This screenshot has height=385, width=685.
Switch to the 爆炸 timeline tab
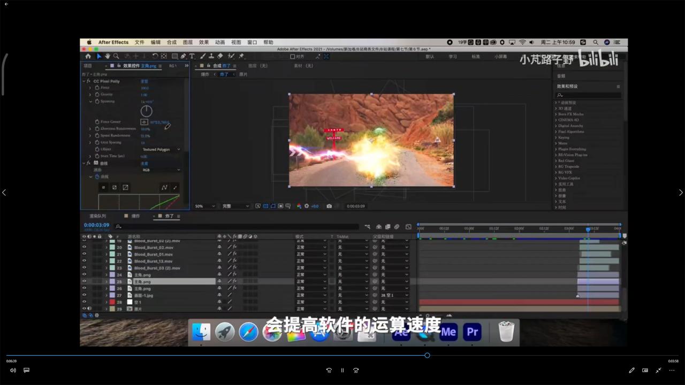pyautogui.click(x=135, y=216)
